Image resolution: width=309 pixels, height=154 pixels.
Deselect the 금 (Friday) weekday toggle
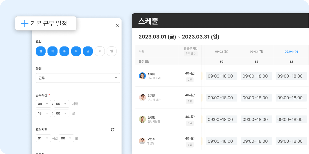click(x=88, y=51)
